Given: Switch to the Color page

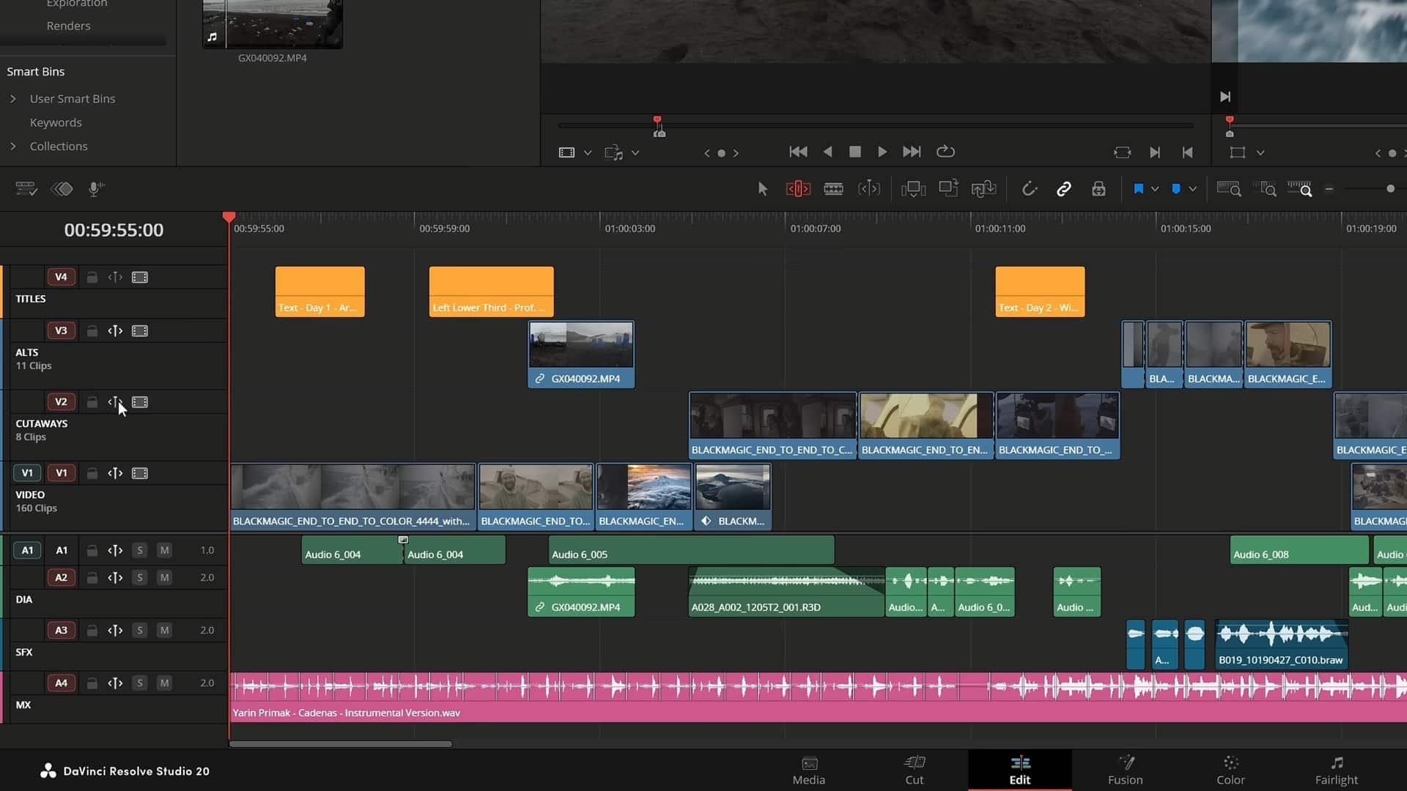Looking at the screenshot, I should (1230, 770).
